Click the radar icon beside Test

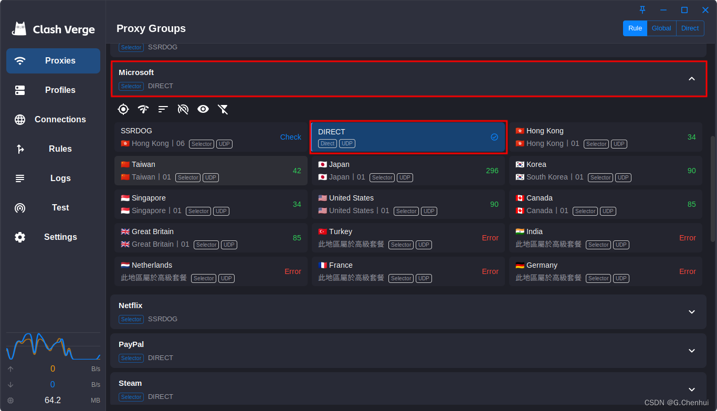[20, 208]
